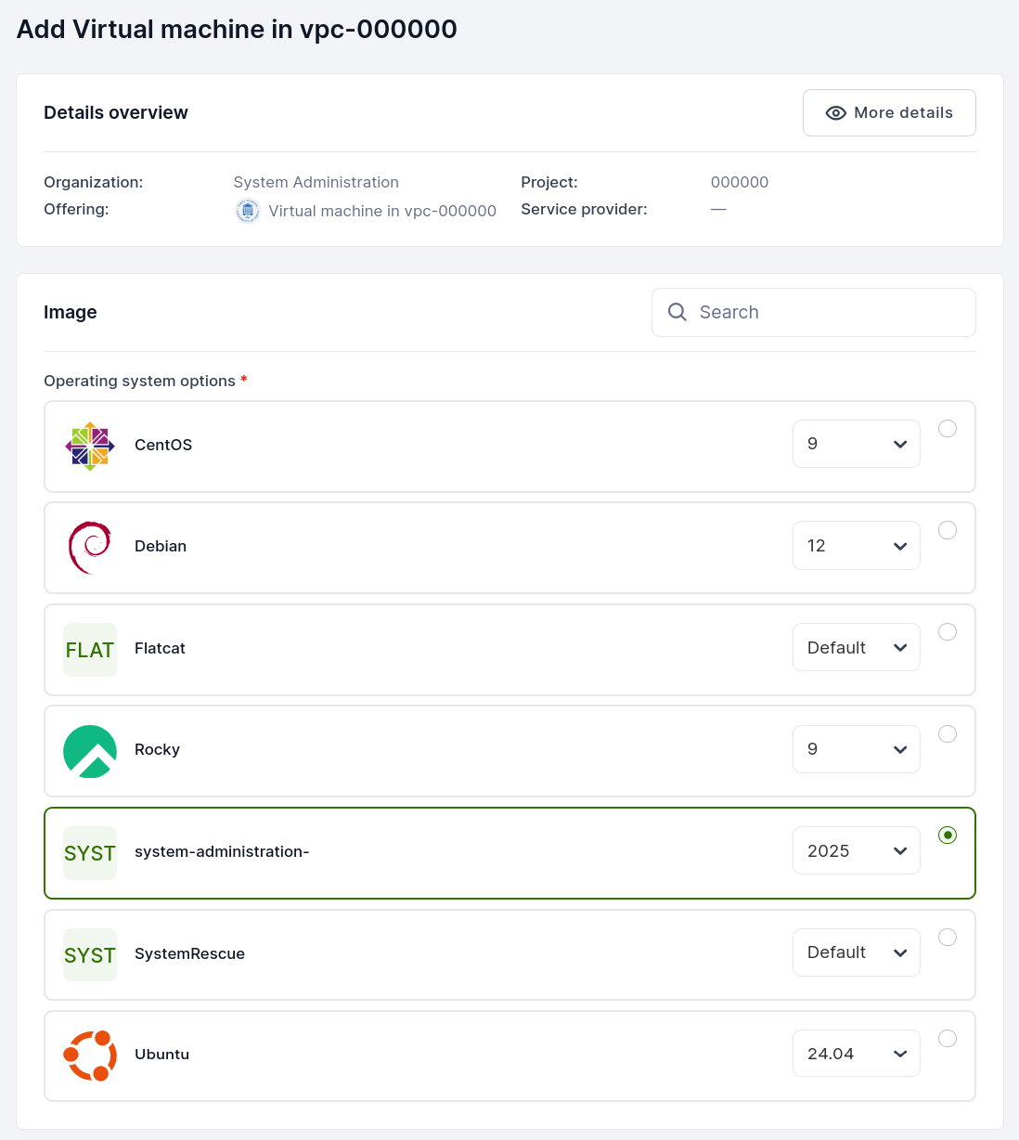Click the Rocky Linux logo
The width and height of the screenshot is (1019, 1140).
(x=90, y=751)
